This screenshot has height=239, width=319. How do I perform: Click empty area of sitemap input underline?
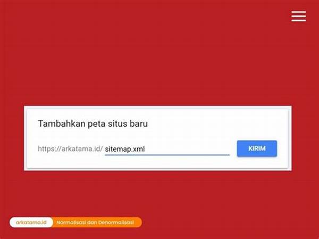tap(187, 150)
